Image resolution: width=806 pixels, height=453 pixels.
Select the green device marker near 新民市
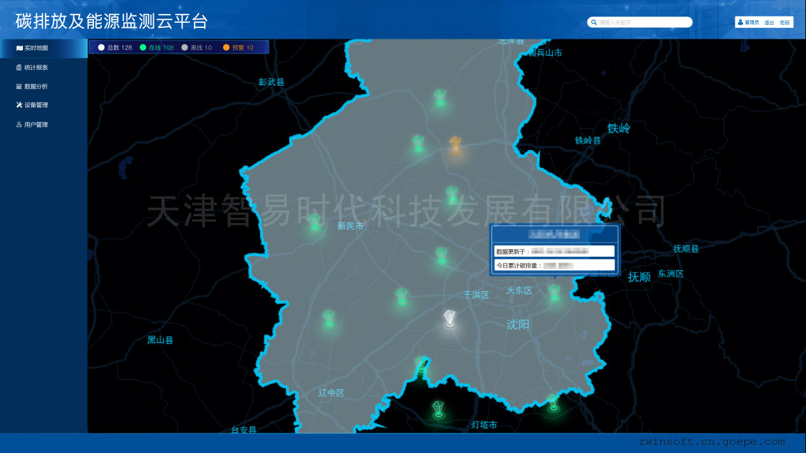(315, 223)
